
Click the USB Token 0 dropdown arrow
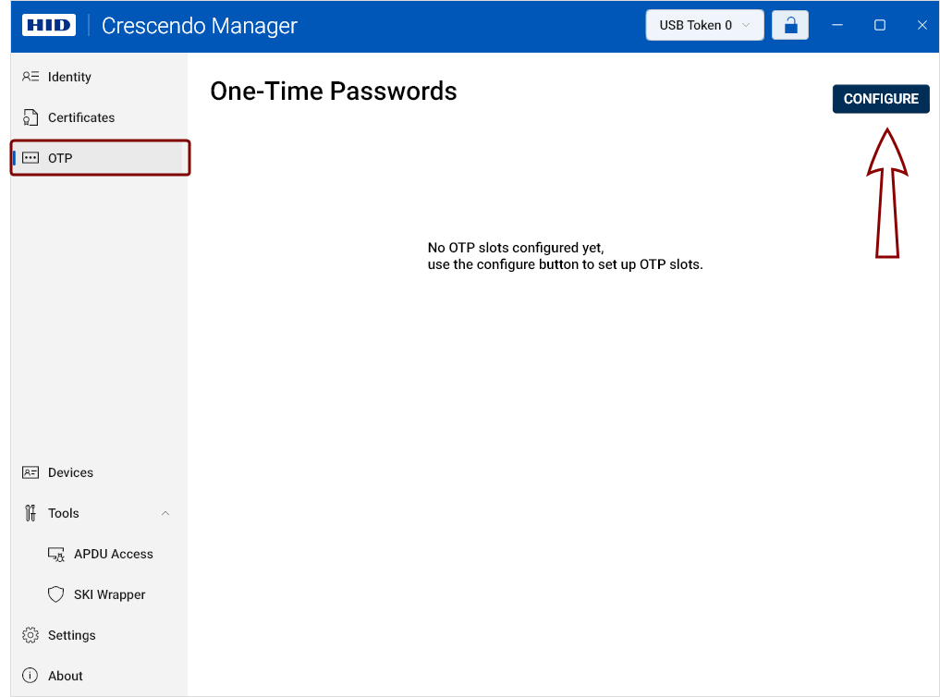click(746, 25)
